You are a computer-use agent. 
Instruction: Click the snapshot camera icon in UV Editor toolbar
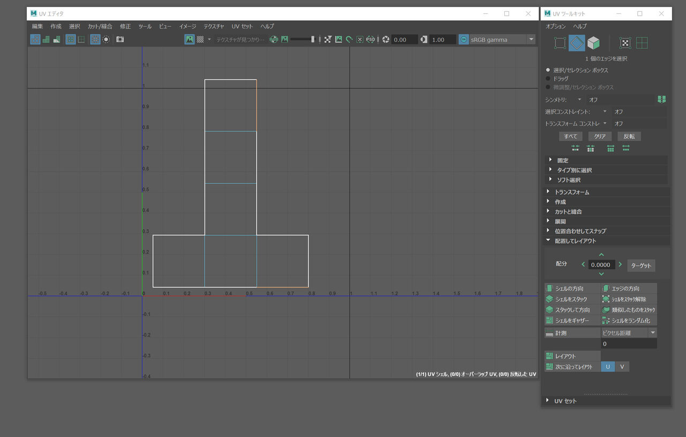[x=120, y=39]
